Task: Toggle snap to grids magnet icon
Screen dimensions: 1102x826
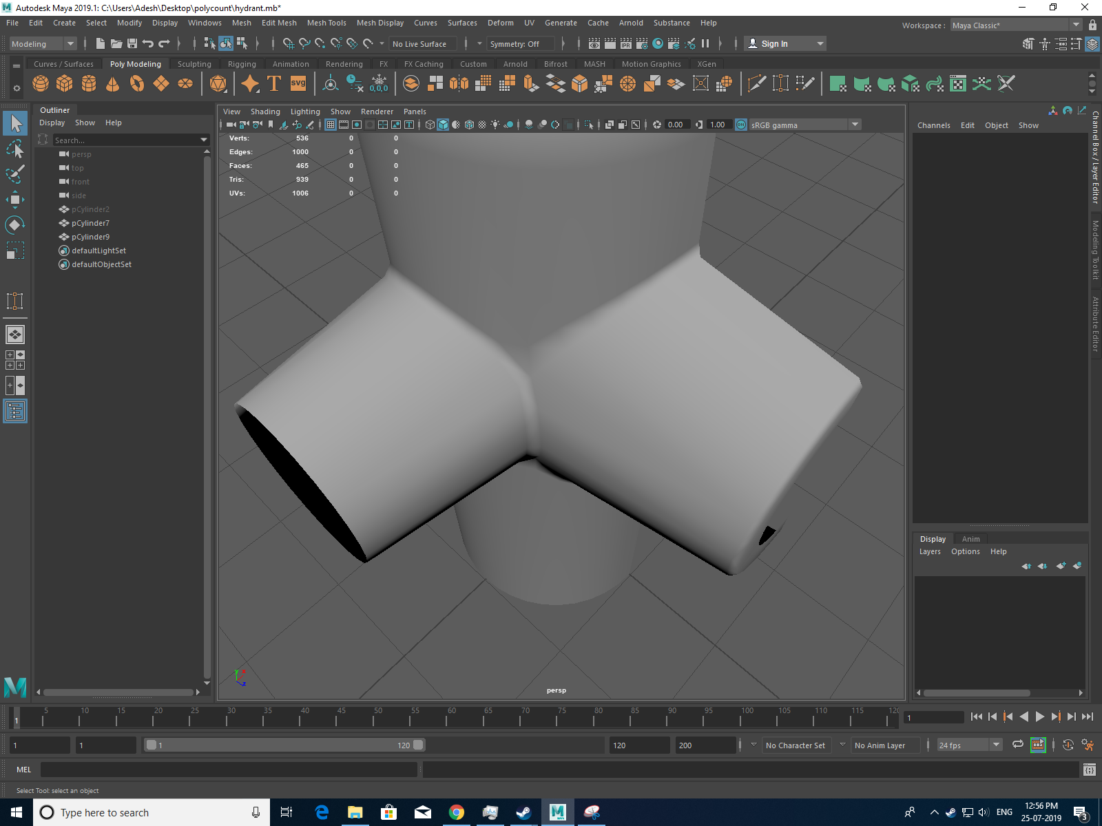Action: (x=289, y=43)
